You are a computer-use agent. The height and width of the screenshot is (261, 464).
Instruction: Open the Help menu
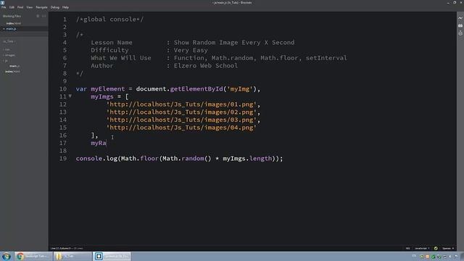[65, 7]
